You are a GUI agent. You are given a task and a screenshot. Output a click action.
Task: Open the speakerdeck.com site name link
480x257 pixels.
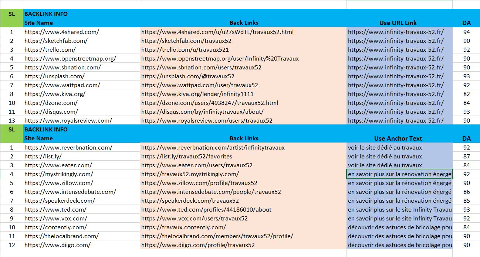click(56, 201)
